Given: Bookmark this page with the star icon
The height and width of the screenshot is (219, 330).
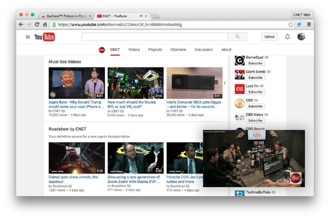Looking at the screenshot, I should click(291, 25).
